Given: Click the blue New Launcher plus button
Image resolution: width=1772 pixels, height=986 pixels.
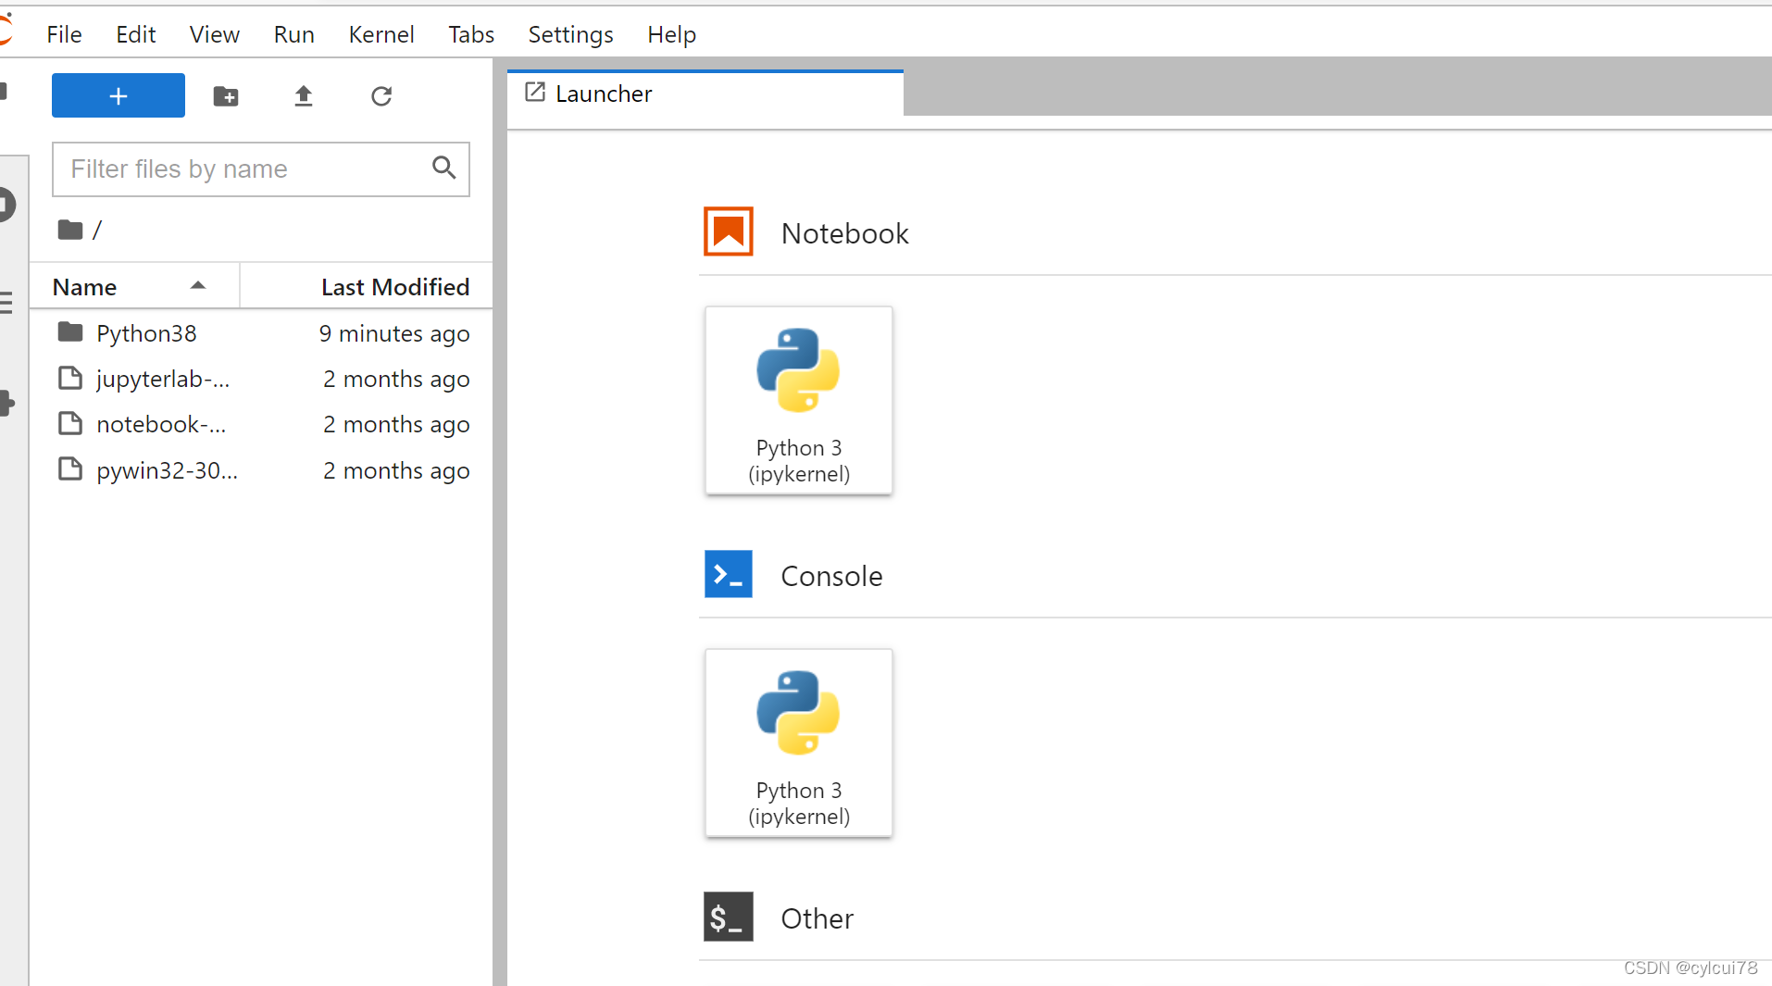Looking at the screenshot, I should 119,95.
